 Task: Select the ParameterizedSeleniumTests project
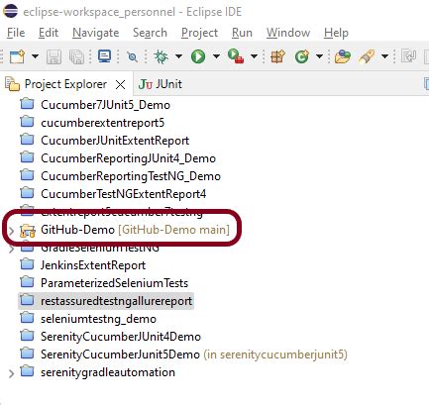[114, 283]
